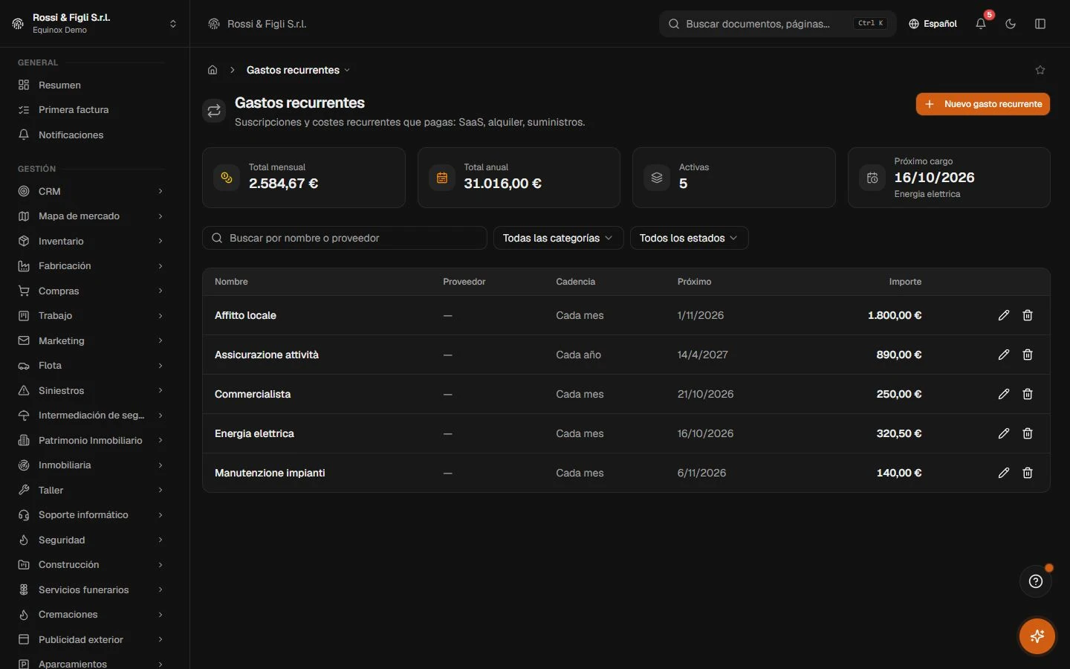Screen dimensions: 1070x669
Task: Edit the Affitto locale expense
Action: click(1004, 315)
